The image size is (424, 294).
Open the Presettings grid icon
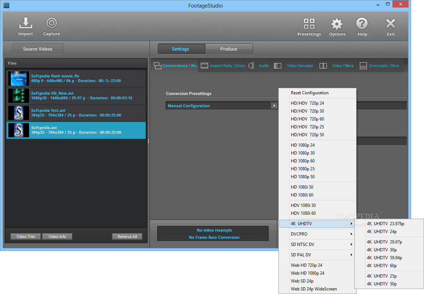point(309,24)
